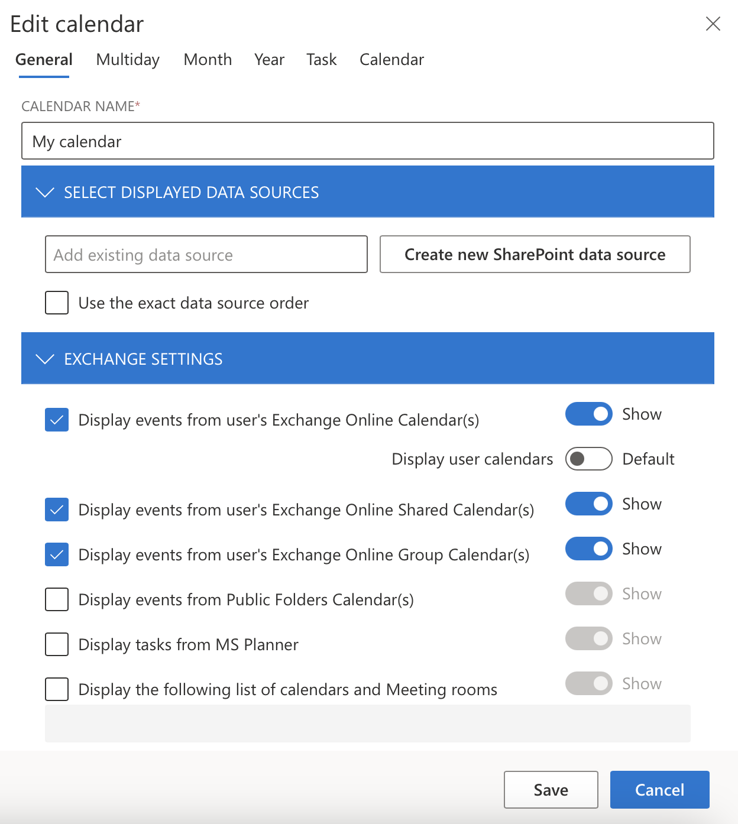
Task: Close the Edit calendar dialog
Action: (713, 24)
